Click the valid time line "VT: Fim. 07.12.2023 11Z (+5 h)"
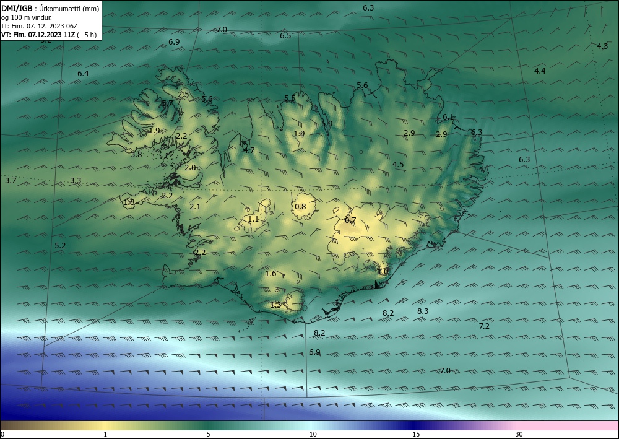 (x=49, y=35)
